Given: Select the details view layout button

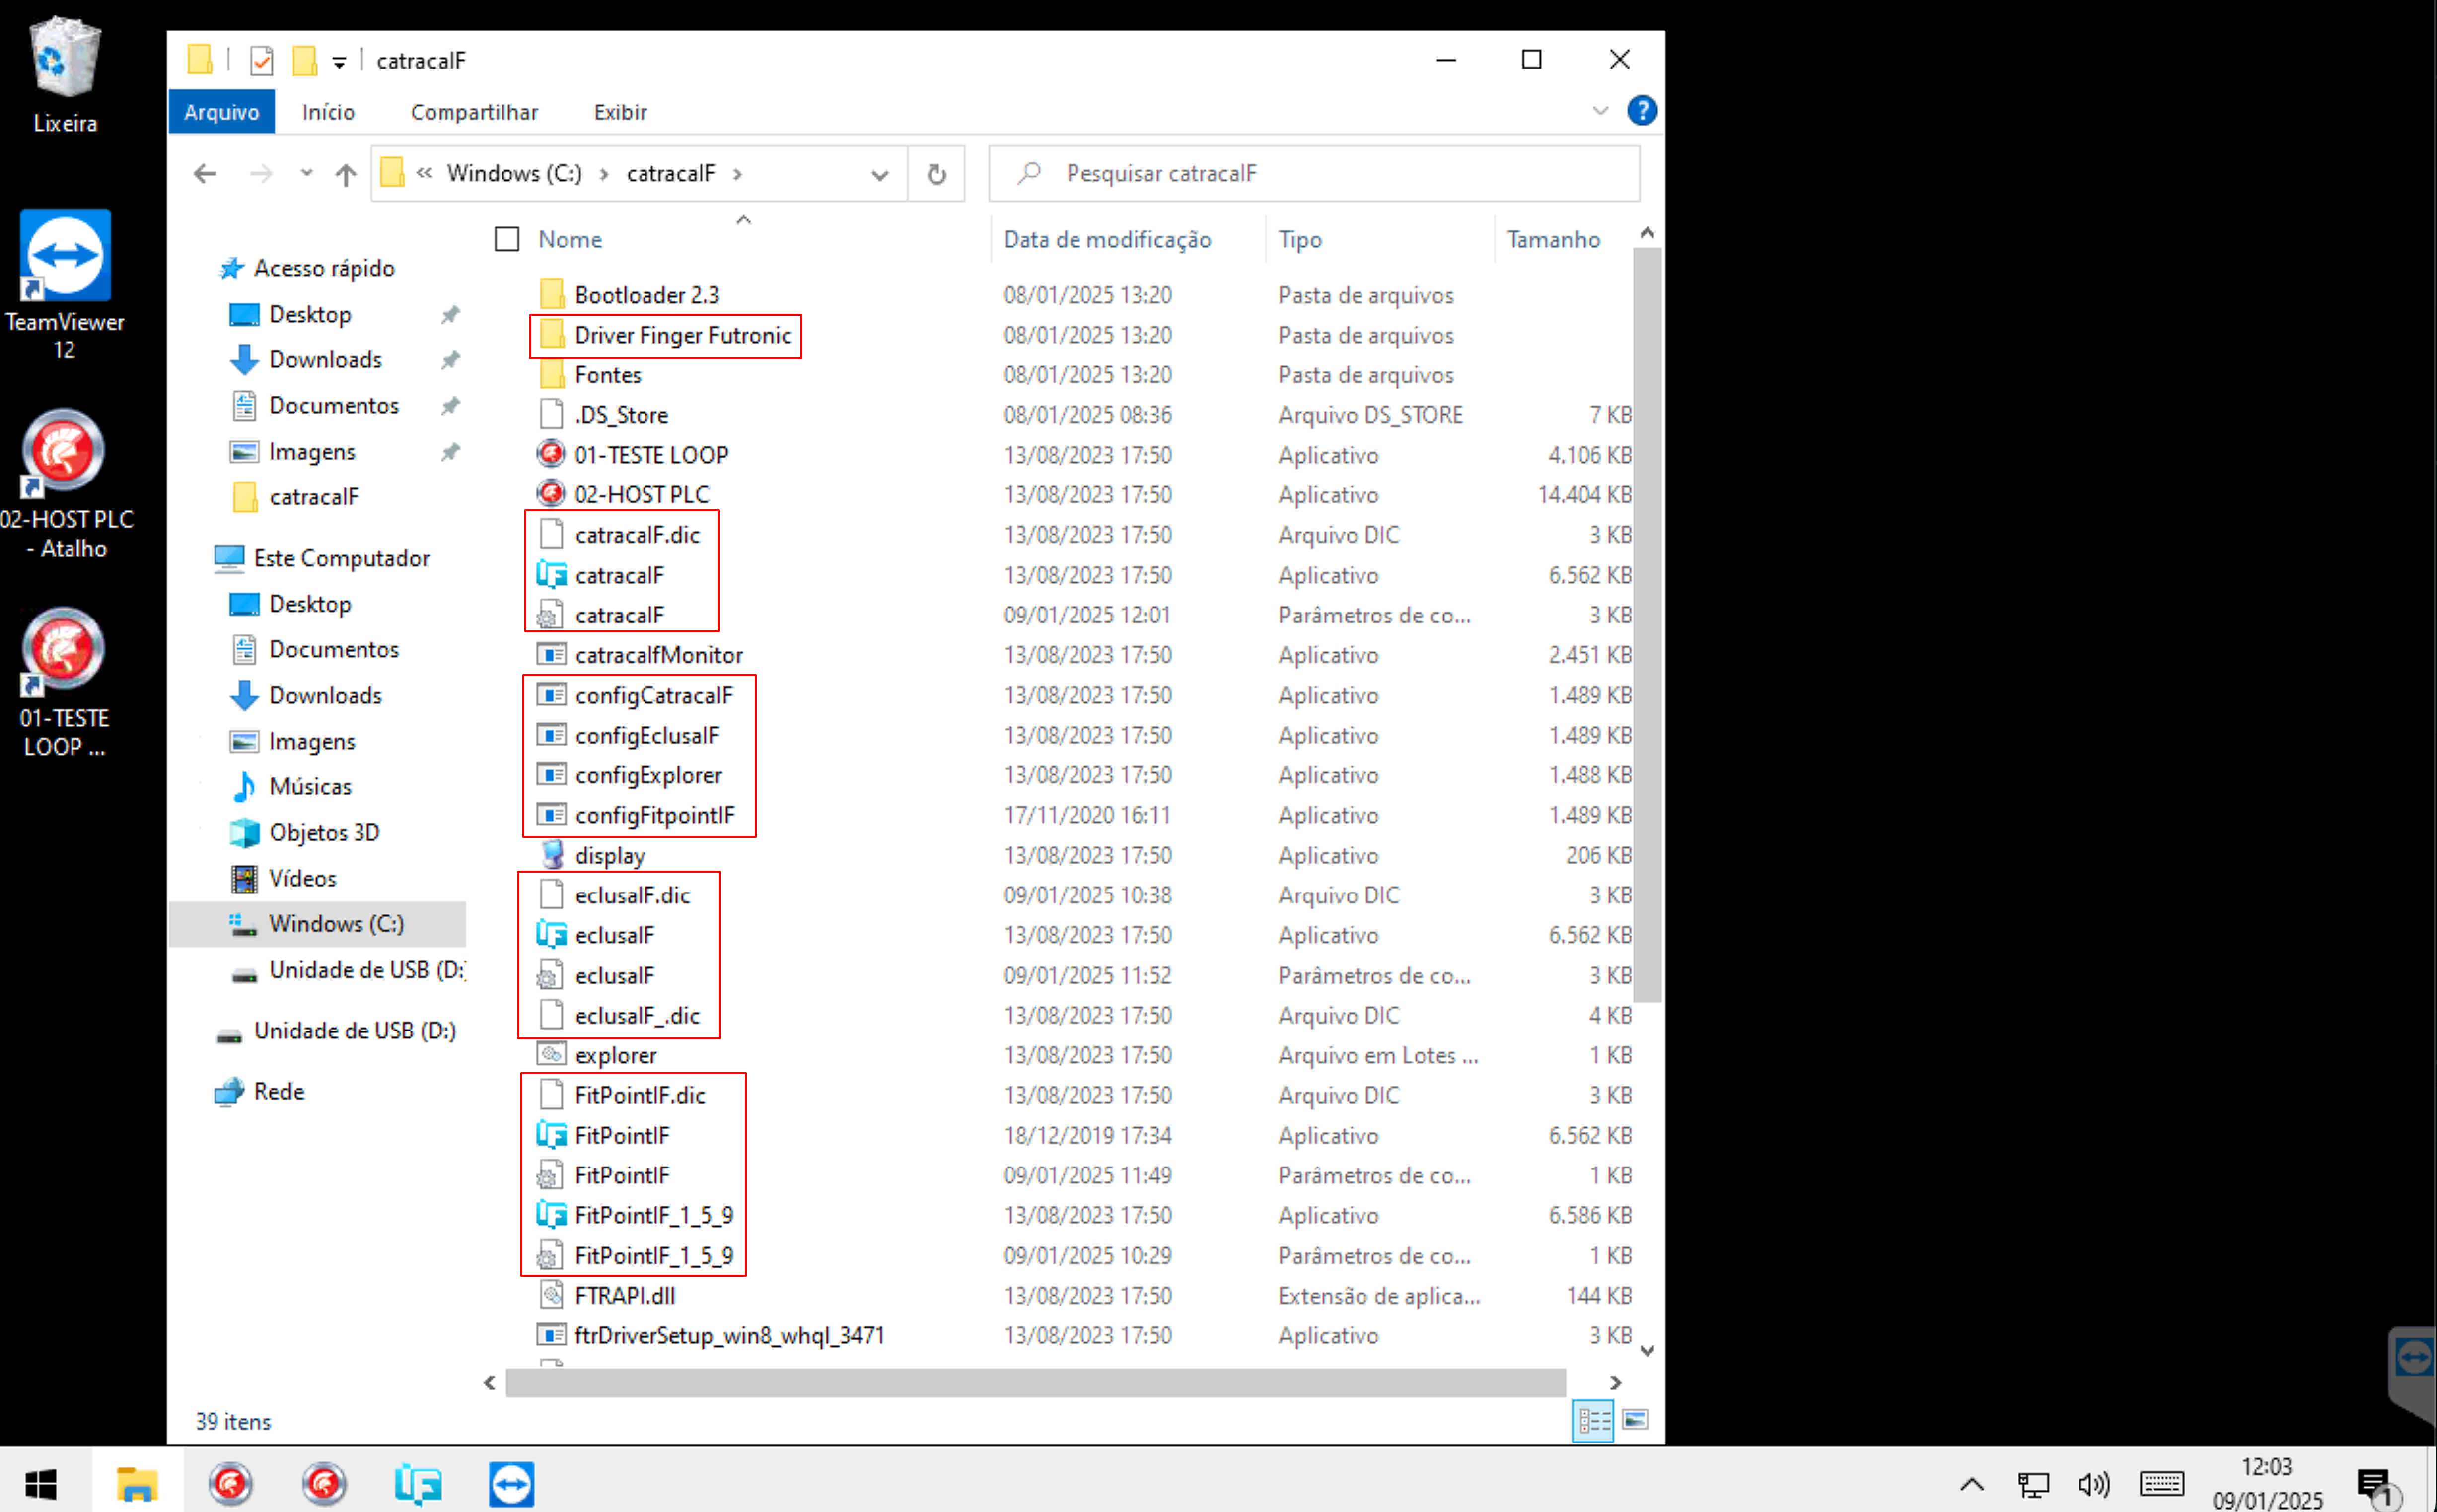Looking at the screenshot, I should coord(1592,1419).
